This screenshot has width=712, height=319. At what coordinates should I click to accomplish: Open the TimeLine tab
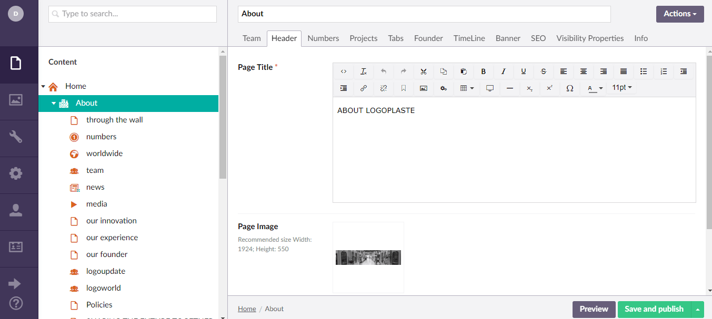pyautogui.click(x=468, y=38)
